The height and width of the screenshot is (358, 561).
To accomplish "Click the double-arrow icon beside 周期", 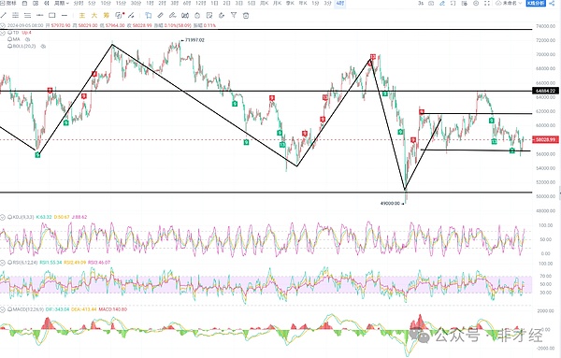I will point(47,3).
